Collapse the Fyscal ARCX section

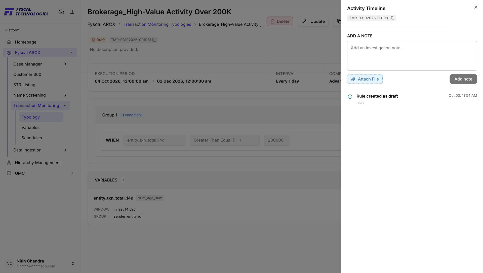(x=72, y=53)
